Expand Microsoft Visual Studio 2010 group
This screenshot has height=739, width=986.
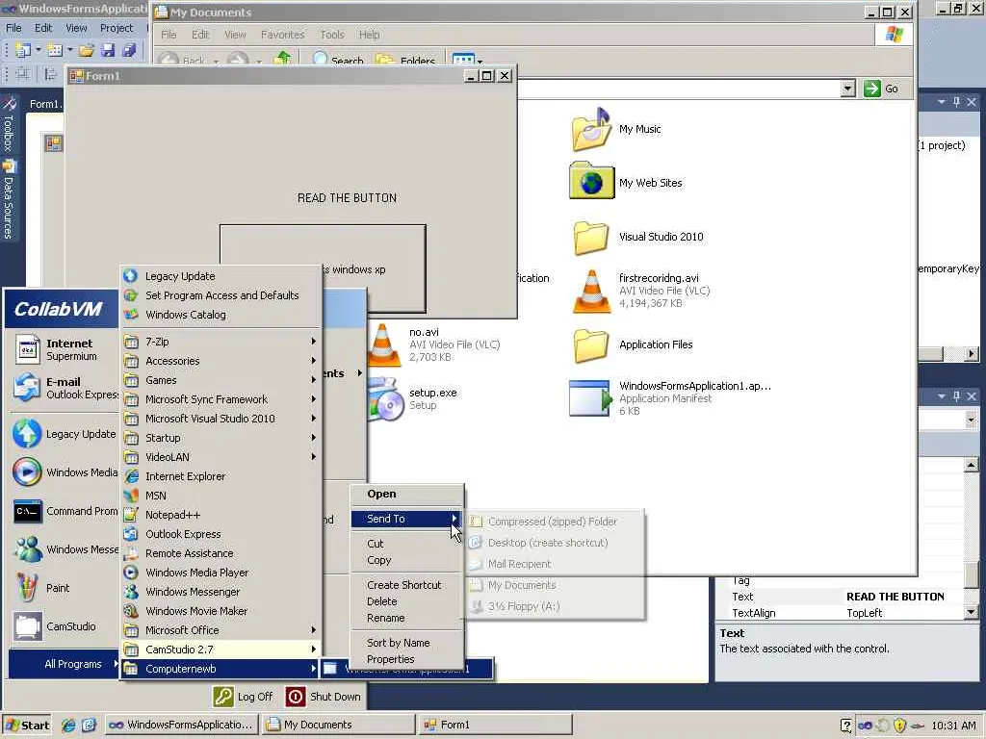pyautogui.click(x=221, y=419)
